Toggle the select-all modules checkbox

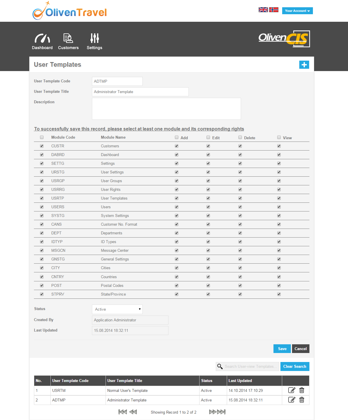click(42, 137)
